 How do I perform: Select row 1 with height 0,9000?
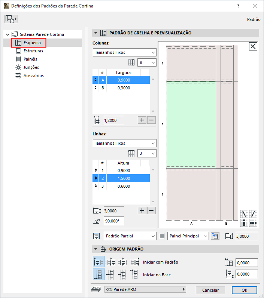coord(121,170)
